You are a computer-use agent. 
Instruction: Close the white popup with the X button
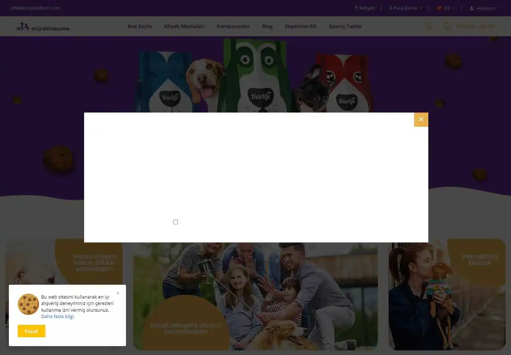coord(421,120)
